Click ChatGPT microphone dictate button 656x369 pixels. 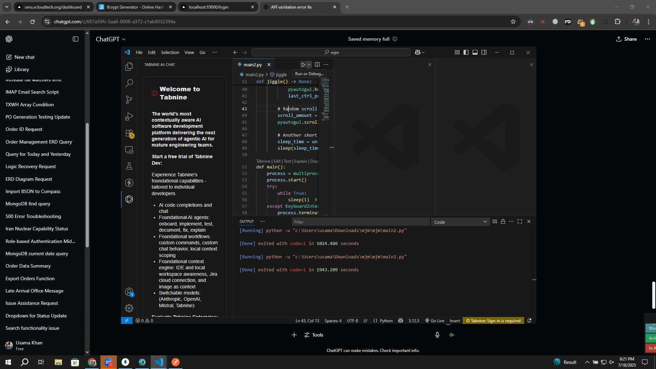(437, 335)
